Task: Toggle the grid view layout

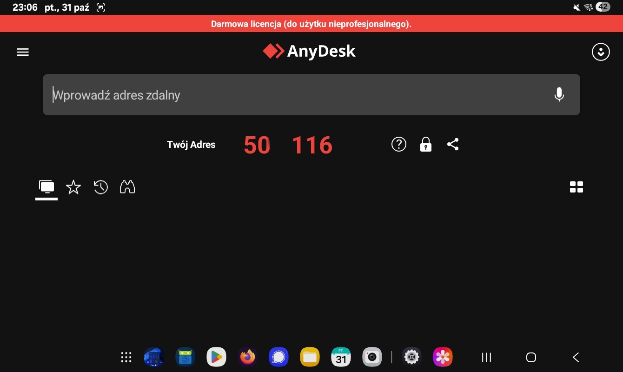Action: tap(577, 187)
